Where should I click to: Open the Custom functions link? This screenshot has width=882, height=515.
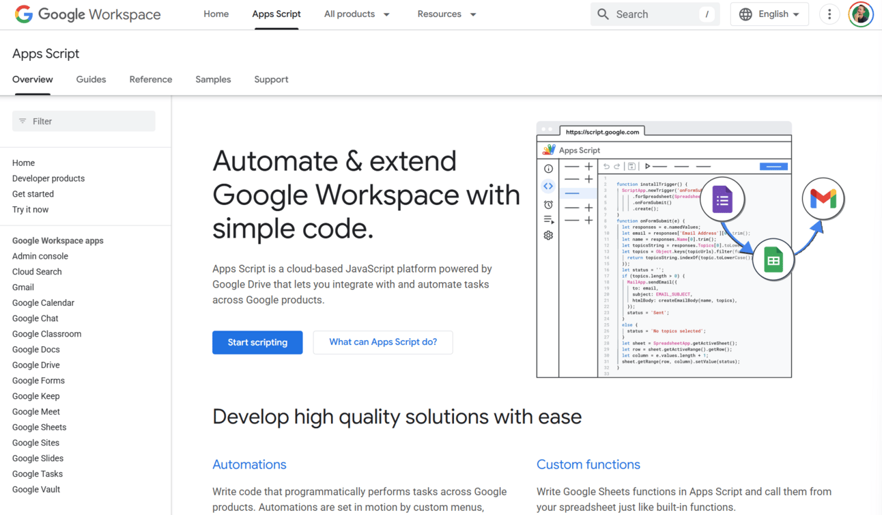(588, 464)
